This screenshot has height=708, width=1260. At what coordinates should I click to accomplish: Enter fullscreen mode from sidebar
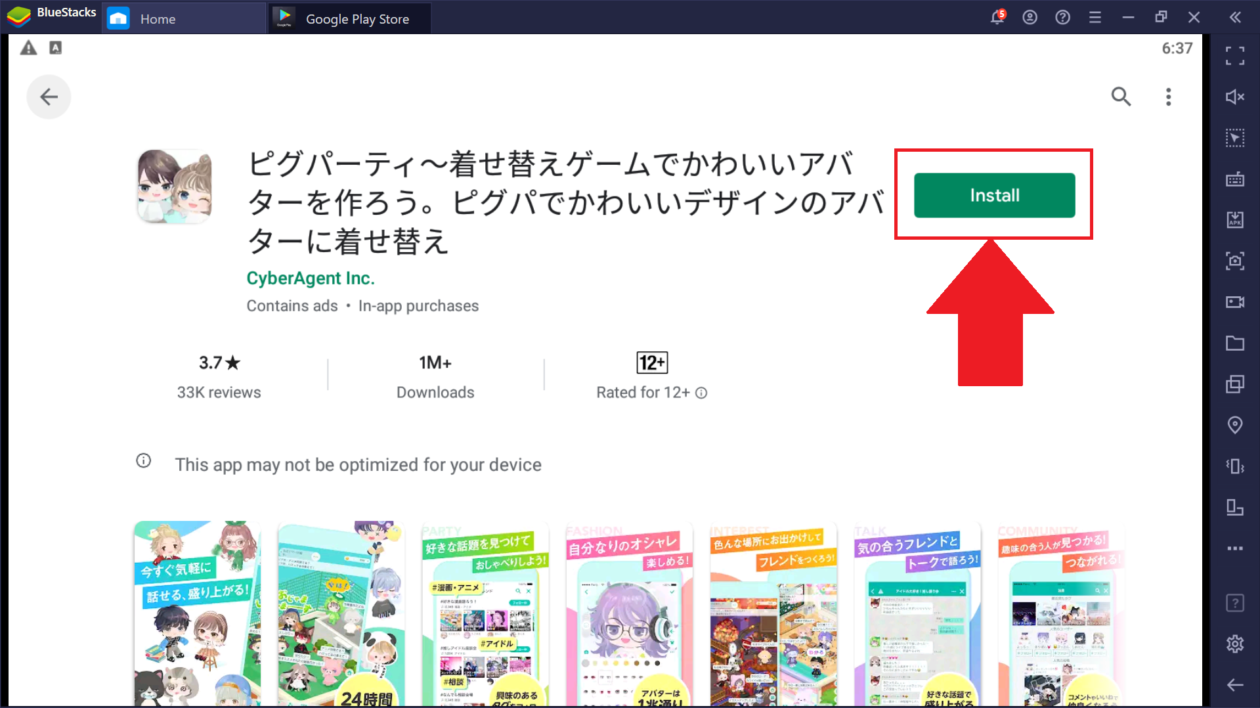pos(1235,56)
